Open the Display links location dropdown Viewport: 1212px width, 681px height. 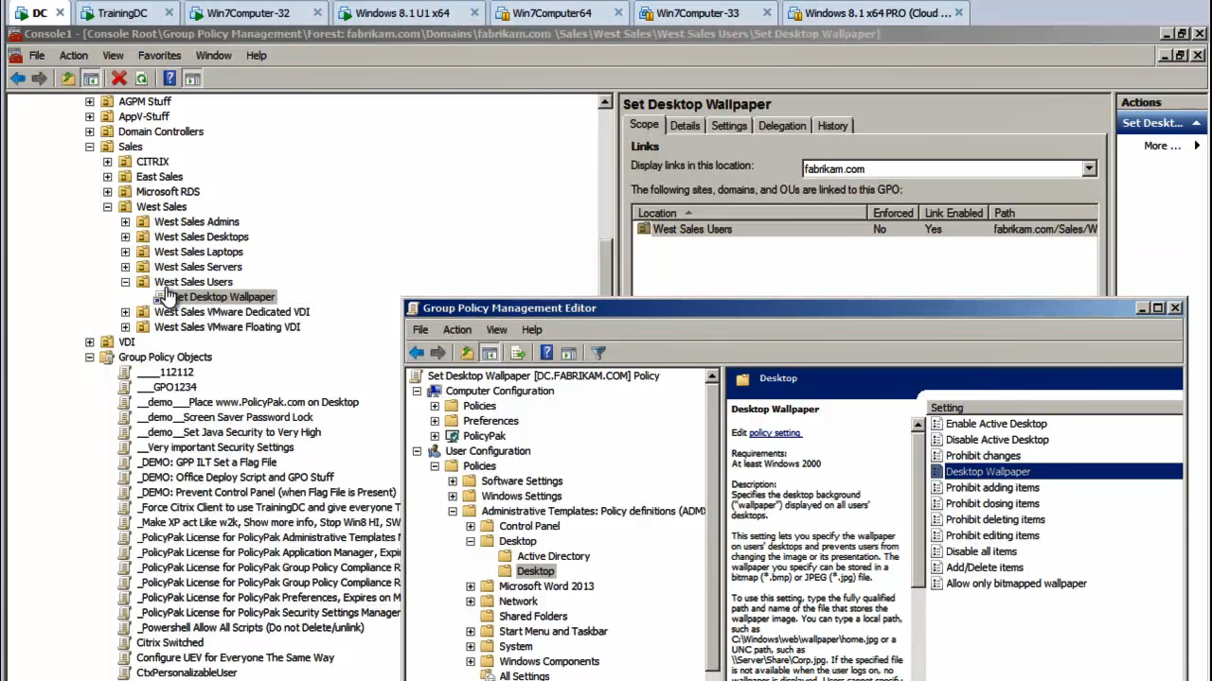pos(1089,168)
